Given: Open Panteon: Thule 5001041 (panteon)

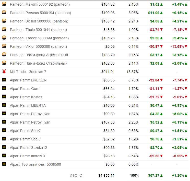Looking at the screenshot, I should (x=38, y=30).
